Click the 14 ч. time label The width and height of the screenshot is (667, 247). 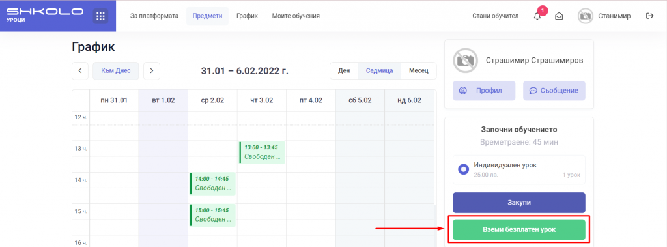point(81,180)
